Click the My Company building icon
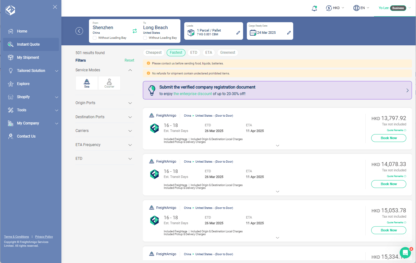 point(11,123)
